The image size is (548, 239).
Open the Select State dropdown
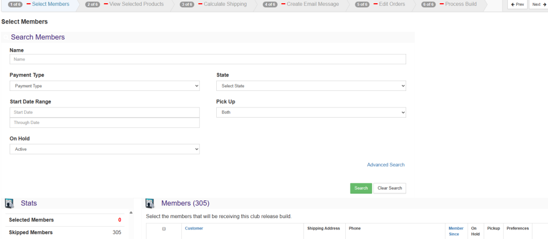coord(311,86)
